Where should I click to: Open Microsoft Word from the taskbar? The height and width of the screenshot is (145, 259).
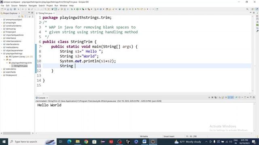[144, 141]
